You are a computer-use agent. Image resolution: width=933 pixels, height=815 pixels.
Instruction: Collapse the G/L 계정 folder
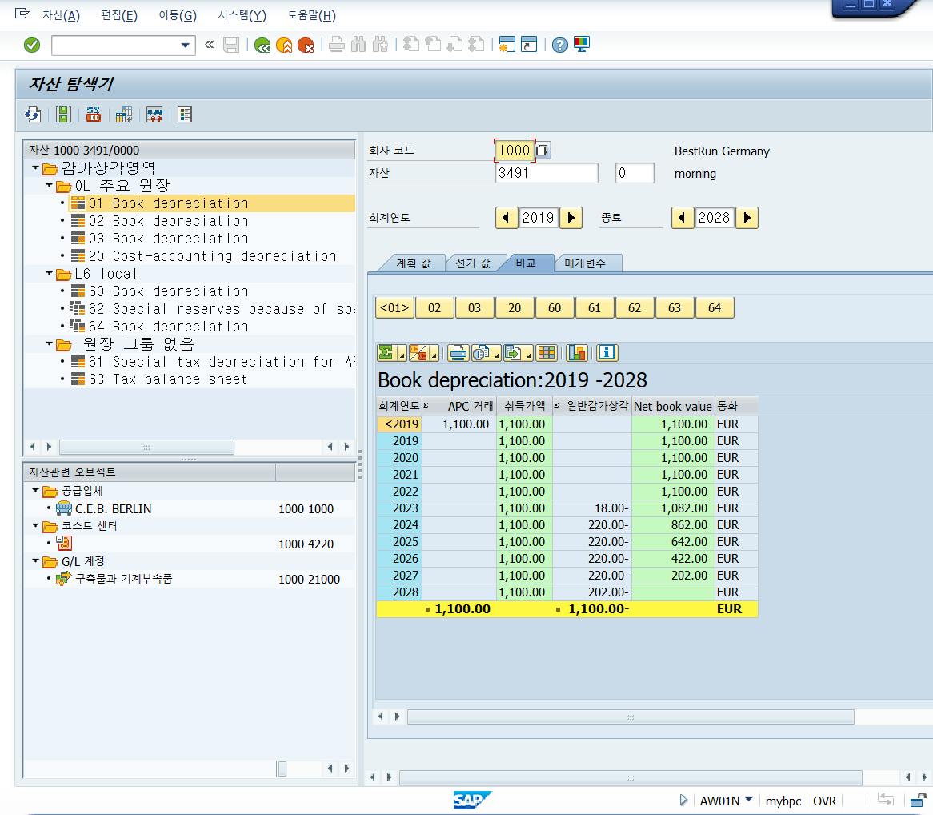[36, 560]
